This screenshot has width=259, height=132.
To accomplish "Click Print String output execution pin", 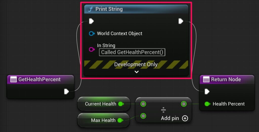I will click(x=181, y=21).
